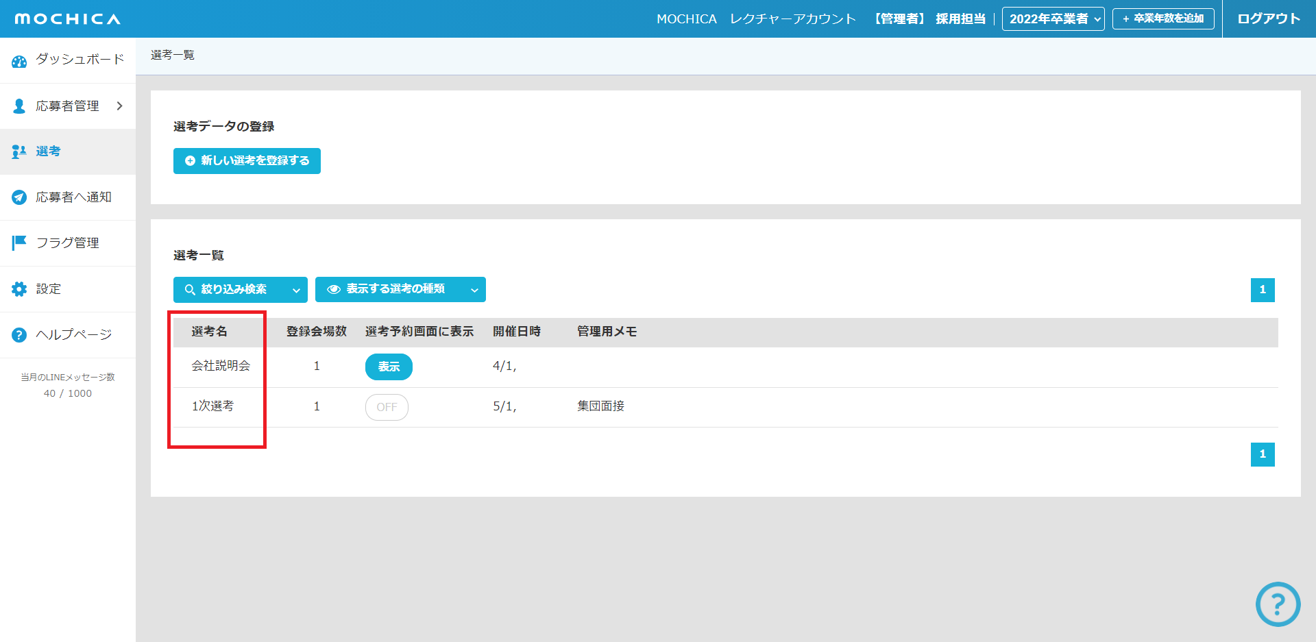The height and width of the screenshot is (642, 1316).
Task: Open the floating help bubble
Action: (1278, 604)
